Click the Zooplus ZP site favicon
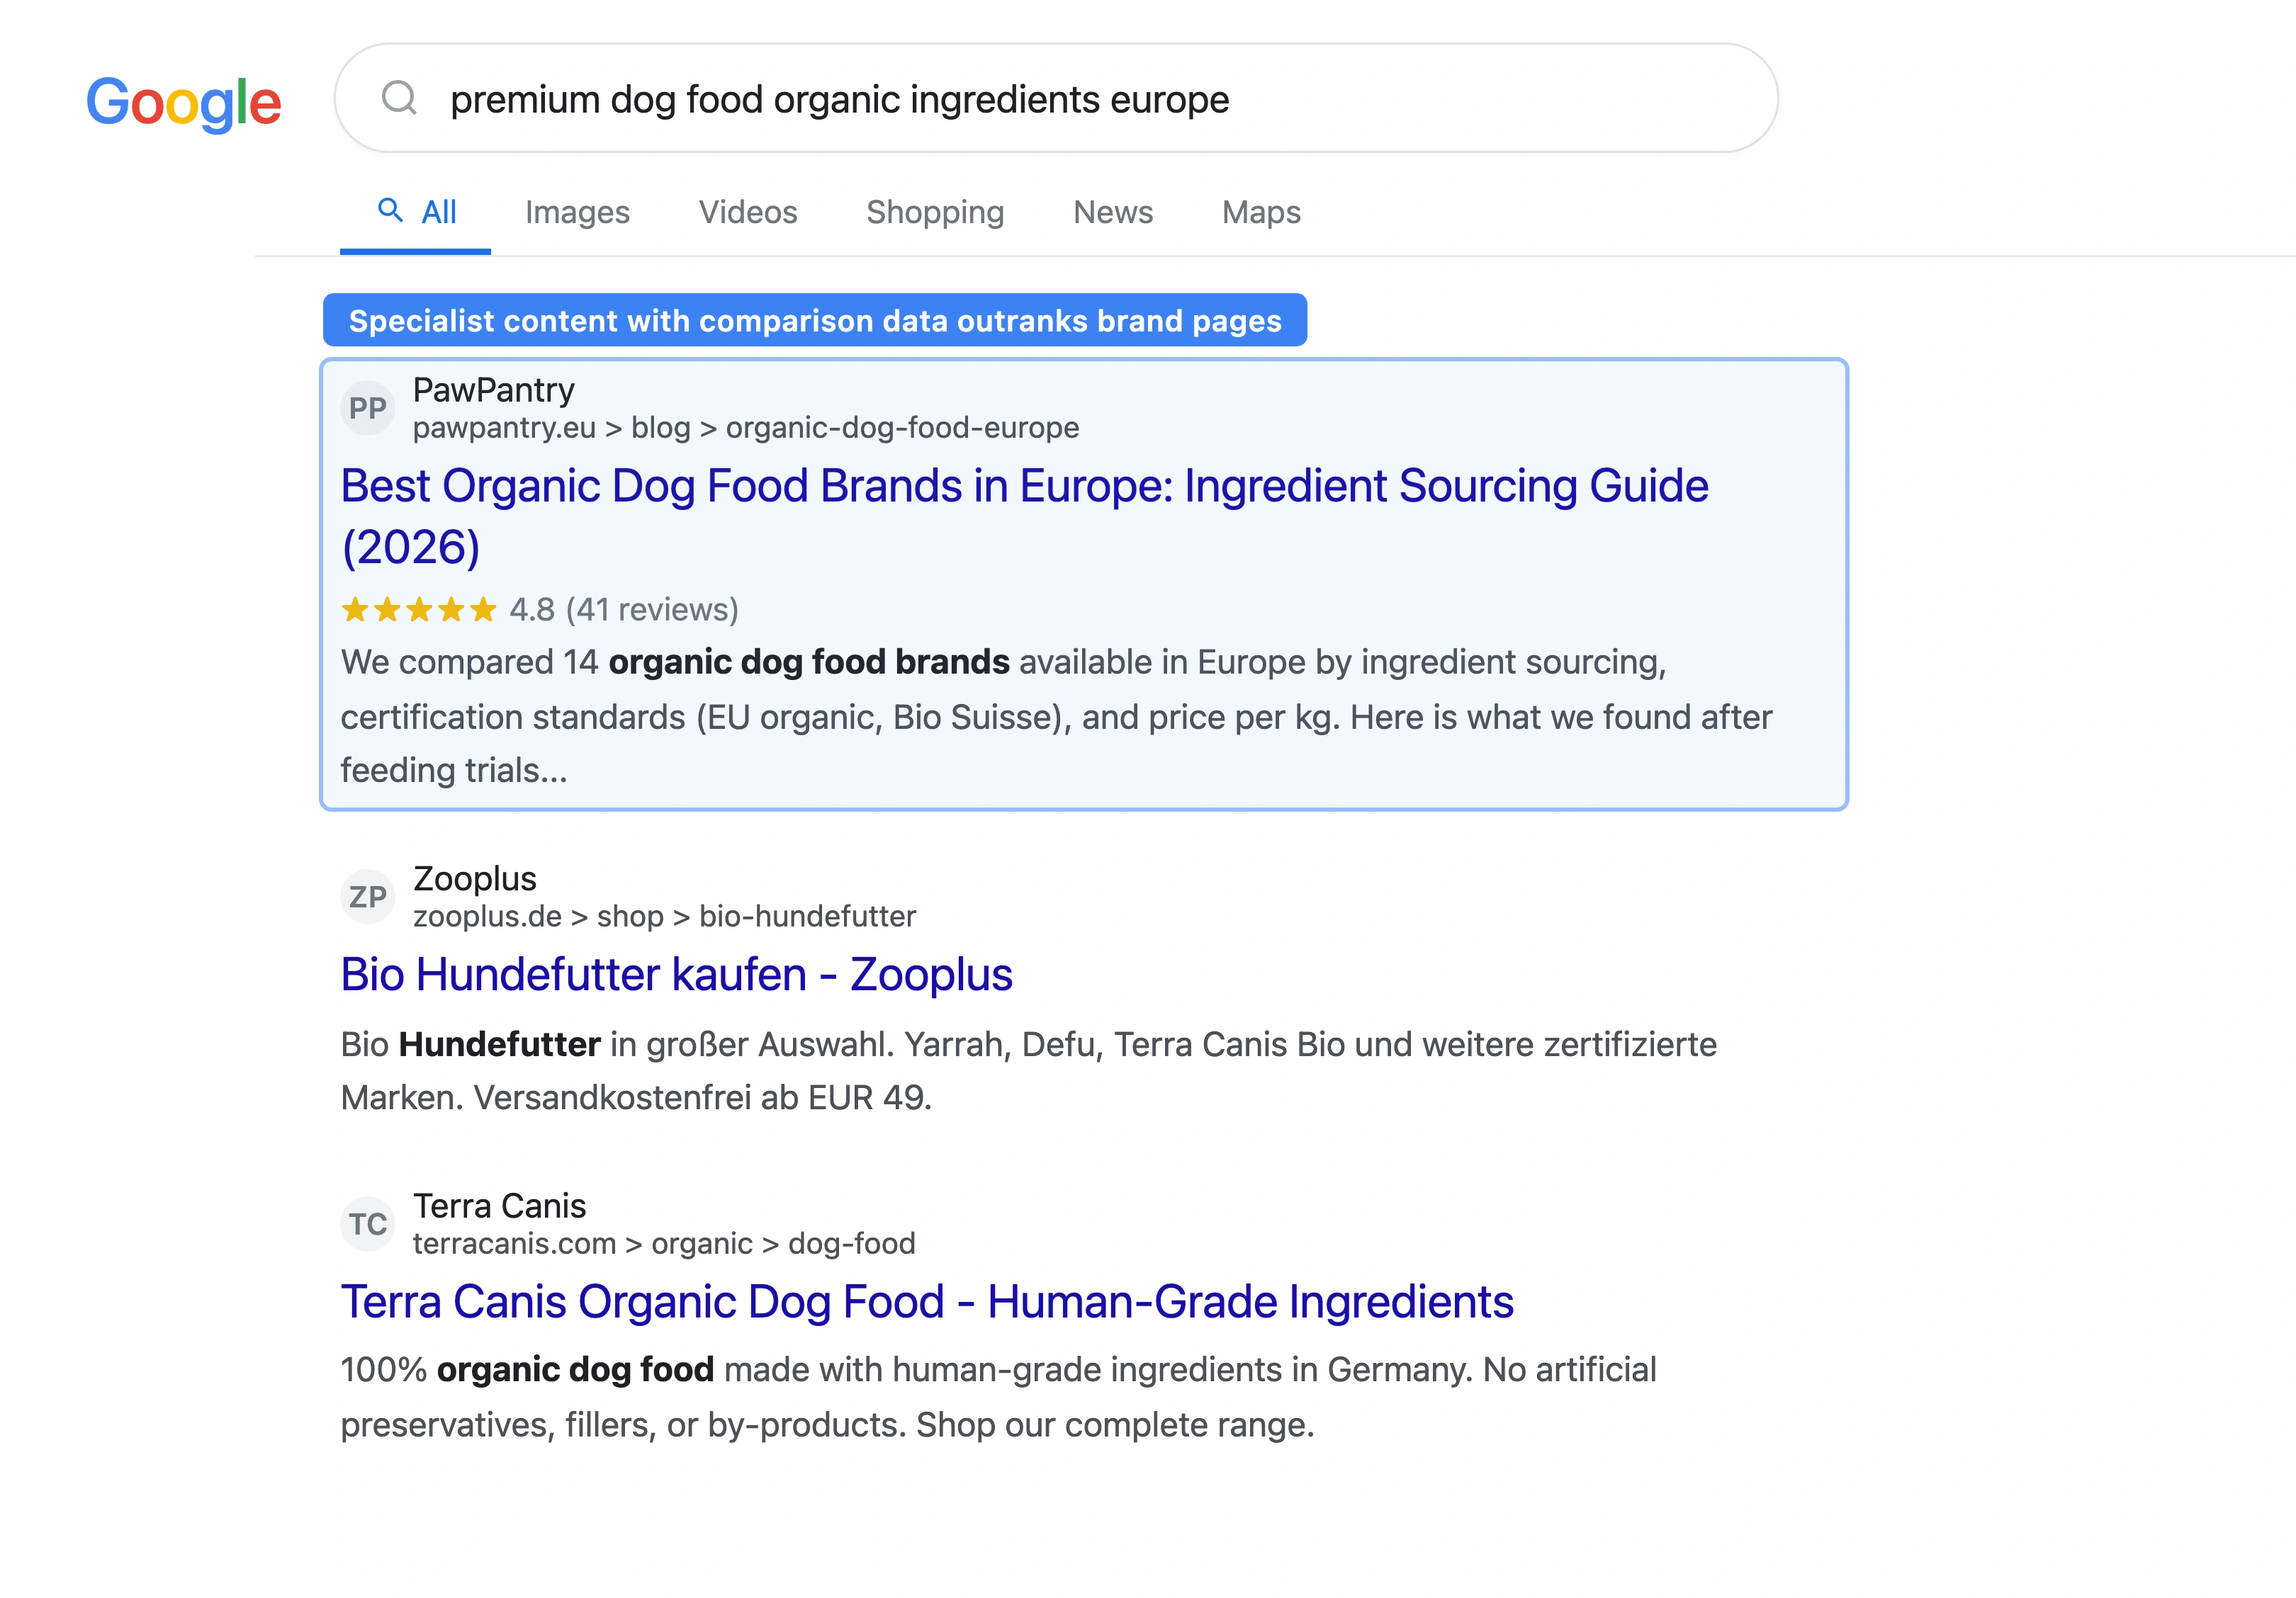Screen dimensions: 2296x1598 [x=368, y=897]
